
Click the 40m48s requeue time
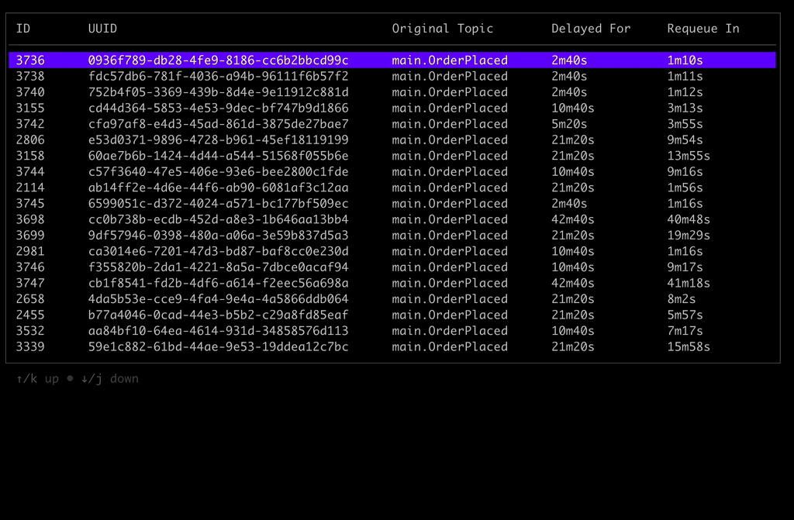(x=689, y=220)
